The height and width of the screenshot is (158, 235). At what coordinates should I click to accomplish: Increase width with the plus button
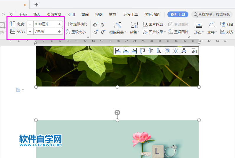tap(59, 31)
